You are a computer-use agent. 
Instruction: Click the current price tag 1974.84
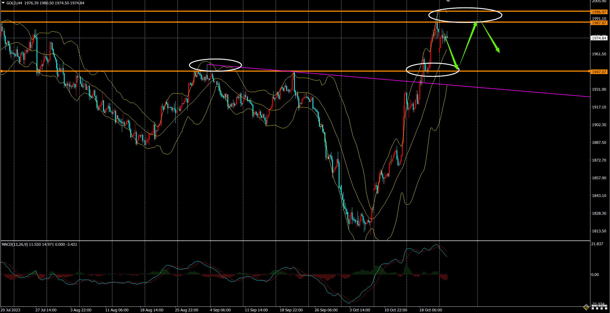[599, 38]
